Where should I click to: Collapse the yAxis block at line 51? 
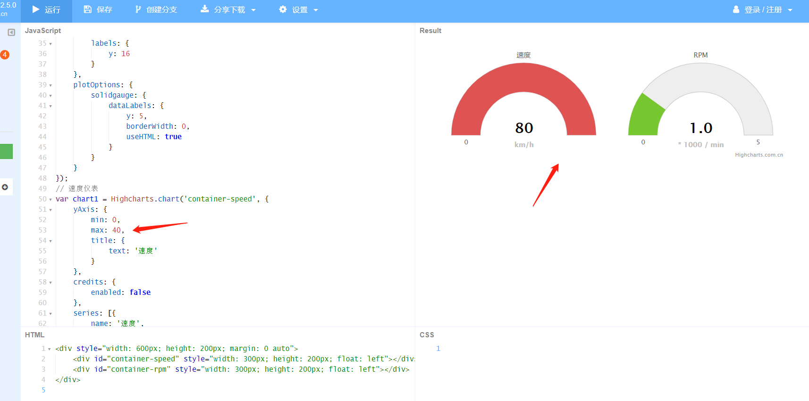pyautogui.click(x=51, y=210)
